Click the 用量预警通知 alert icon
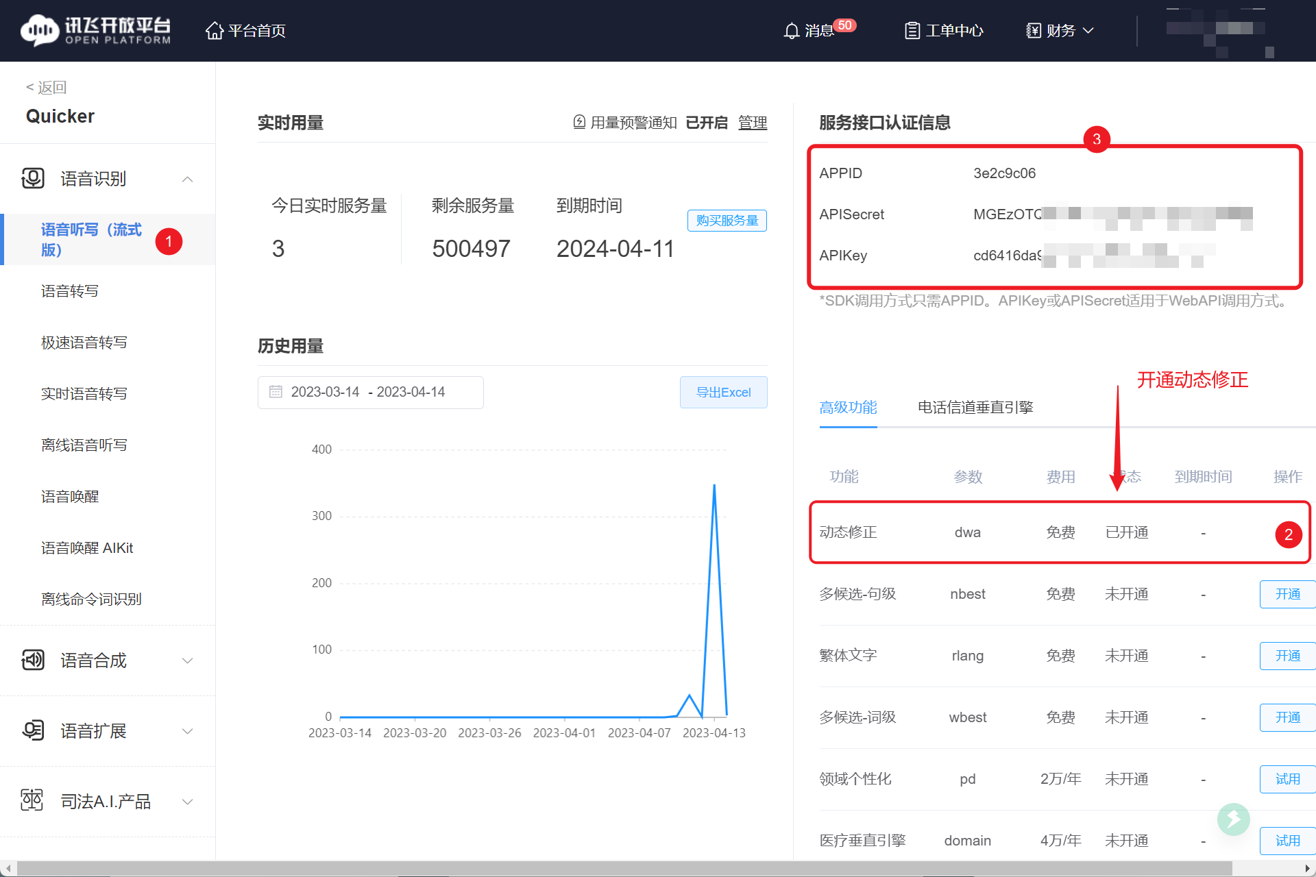The height and width of the screenshot is (877, 1316). tap(579, 122)
